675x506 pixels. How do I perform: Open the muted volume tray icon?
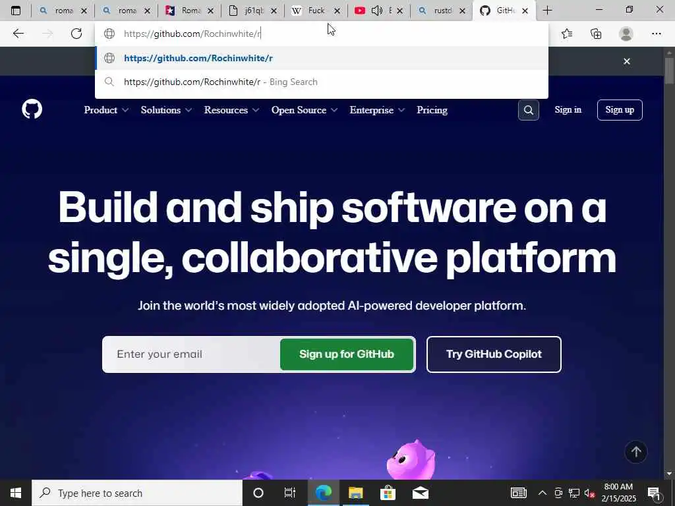(589, 493)
